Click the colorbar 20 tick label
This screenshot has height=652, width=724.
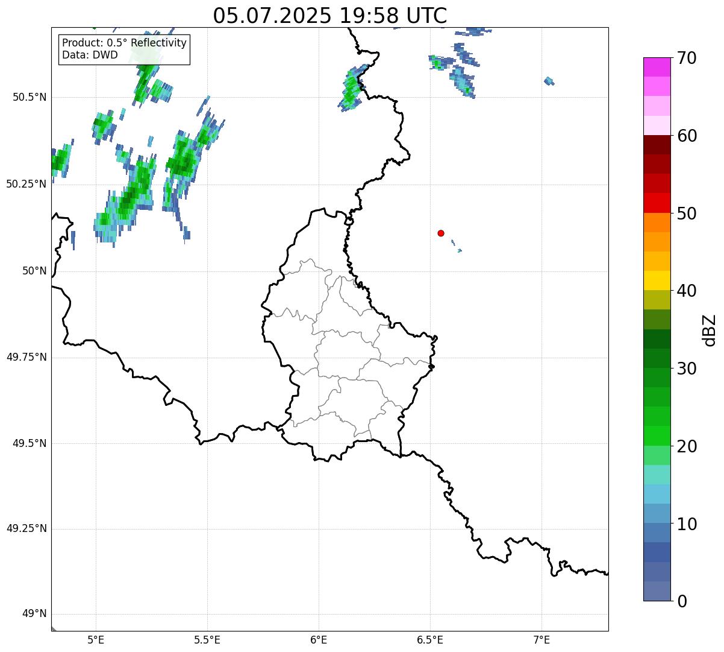pos(687,446)
